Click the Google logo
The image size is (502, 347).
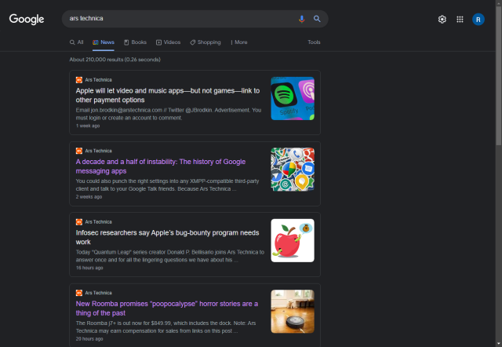coord(27,19)
